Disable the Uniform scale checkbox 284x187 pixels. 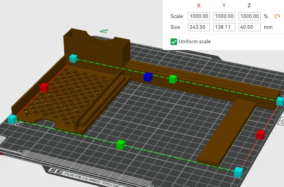coord(174,42)
